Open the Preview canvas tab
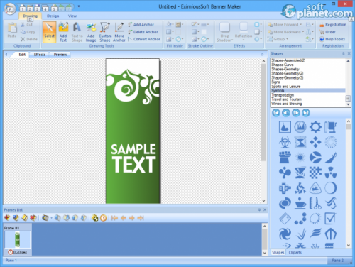 [x=60, y=55]
